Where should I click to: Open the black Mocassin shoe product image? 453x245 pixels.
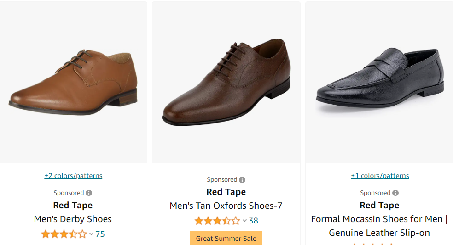(x=379, y=83)
